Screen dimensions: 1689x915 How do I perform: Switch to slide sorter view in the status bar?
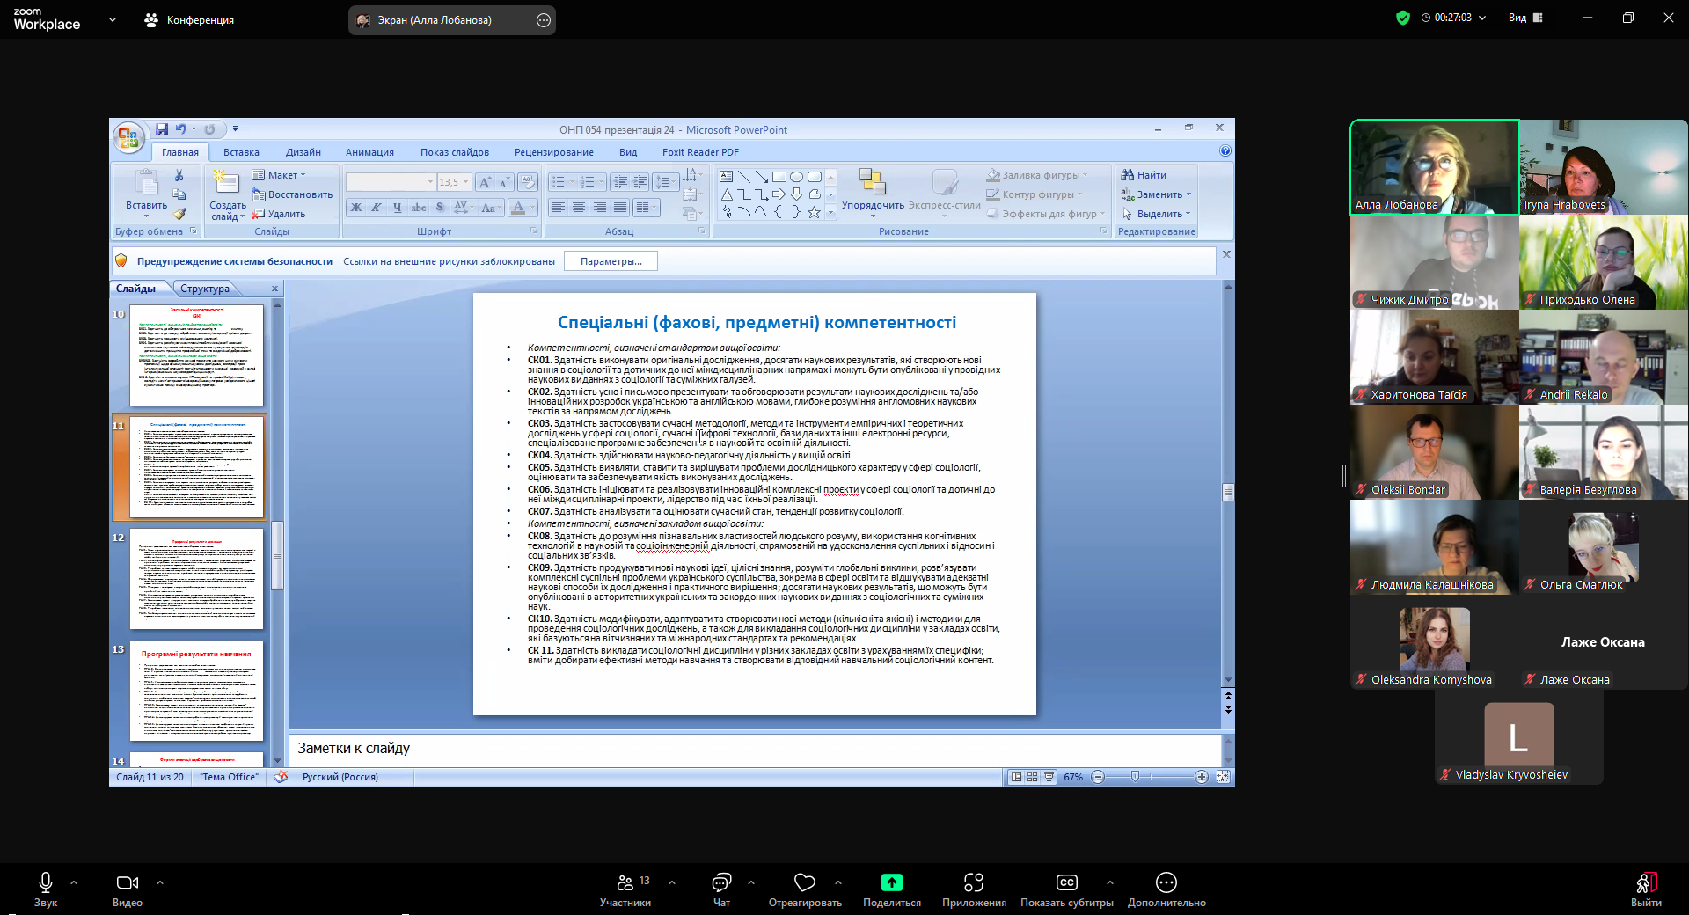coord(1033,777)
